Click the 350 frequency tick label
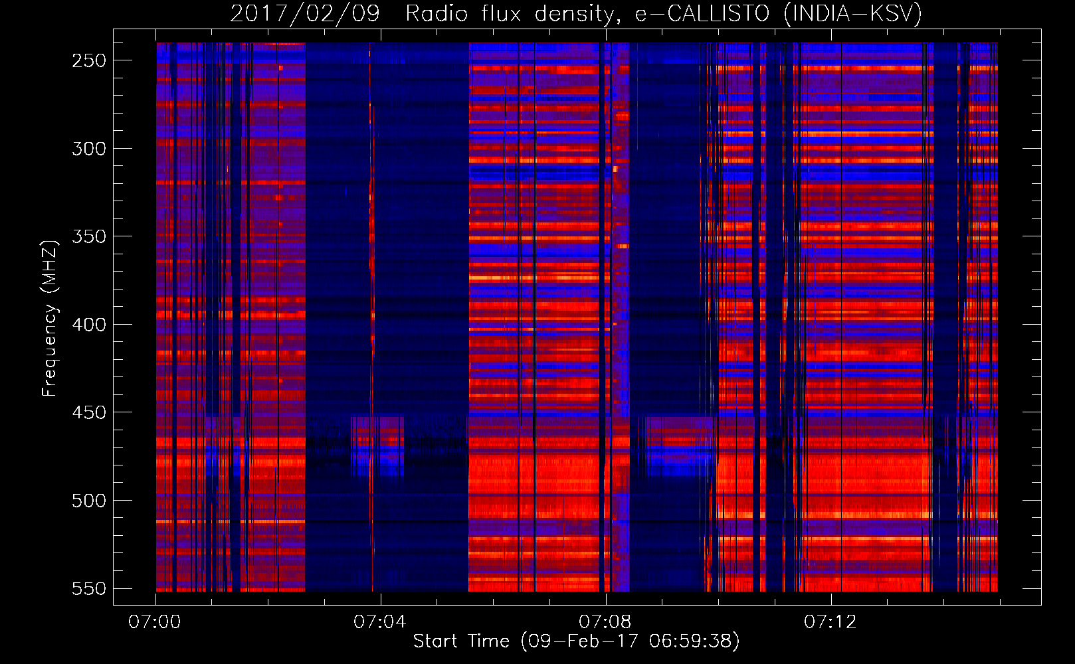Viewport: 1075px width, 664px height. click(x=89, y=236)
